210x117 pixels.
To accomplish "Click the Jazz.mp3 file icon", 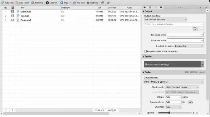I will 18,16.
